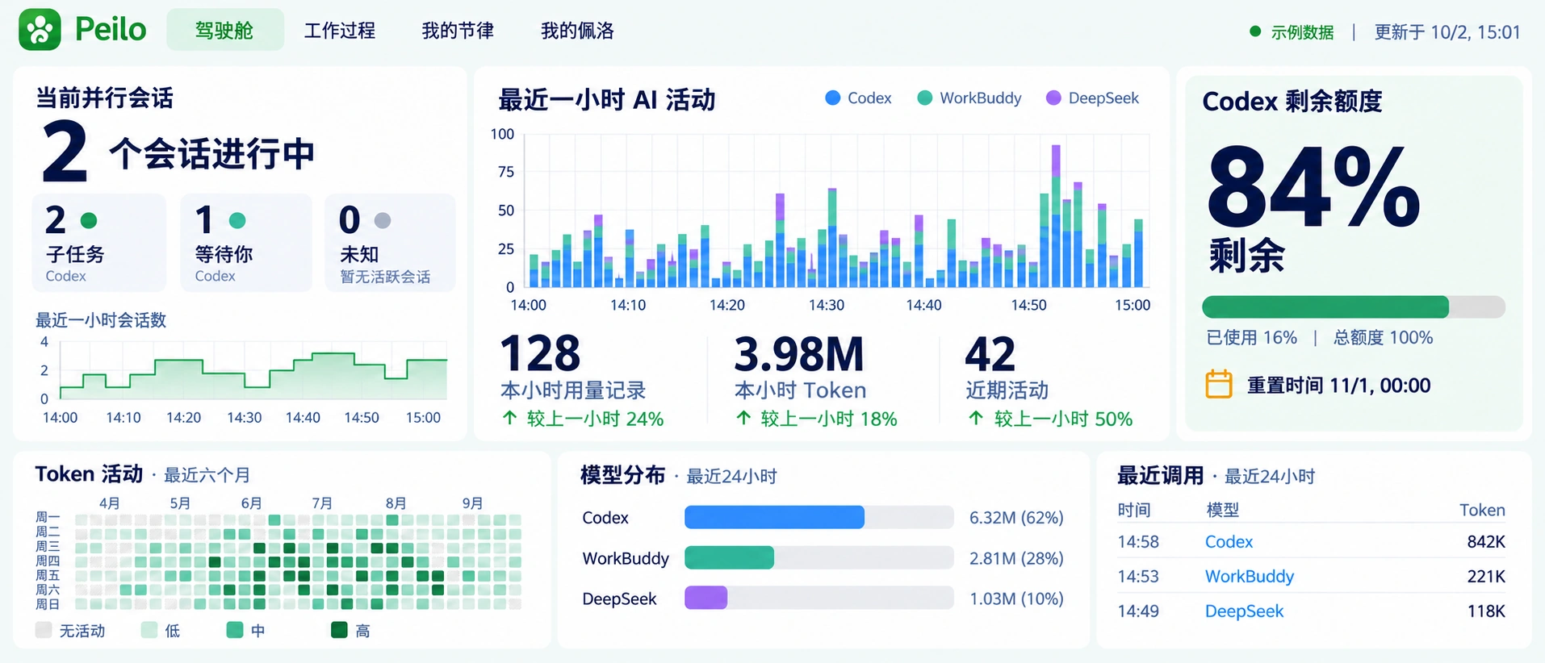Viewport: 1545px width, 663px height.
Task: Click the green dot beside 子任务 count
Action: (x=89, y=220)
